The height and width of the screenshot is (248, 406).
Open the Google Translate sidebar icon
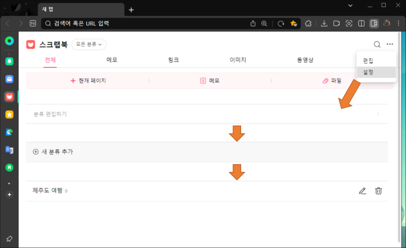coord(9,150)
